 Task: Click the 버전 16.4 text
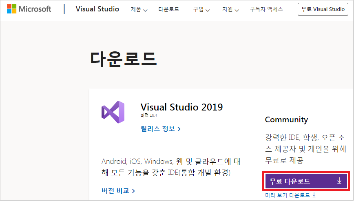pyautogui.click(x=148, y=115)
